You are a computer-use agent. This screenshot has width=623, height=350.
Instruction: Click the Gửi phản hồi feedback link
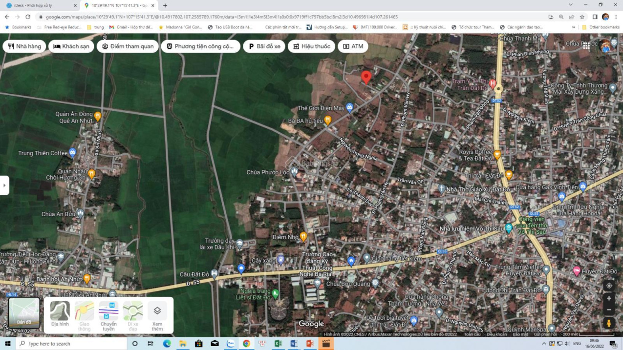(x=545, y=334)
